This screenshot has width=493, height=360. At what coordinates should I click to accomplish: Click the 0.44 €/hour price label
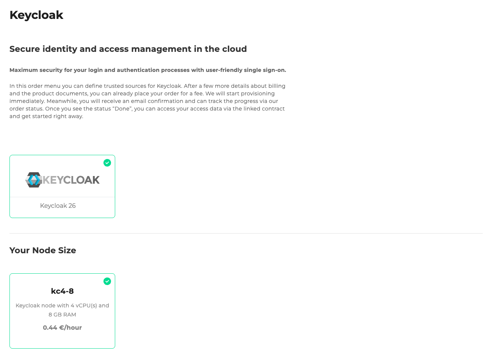[62, 327]
